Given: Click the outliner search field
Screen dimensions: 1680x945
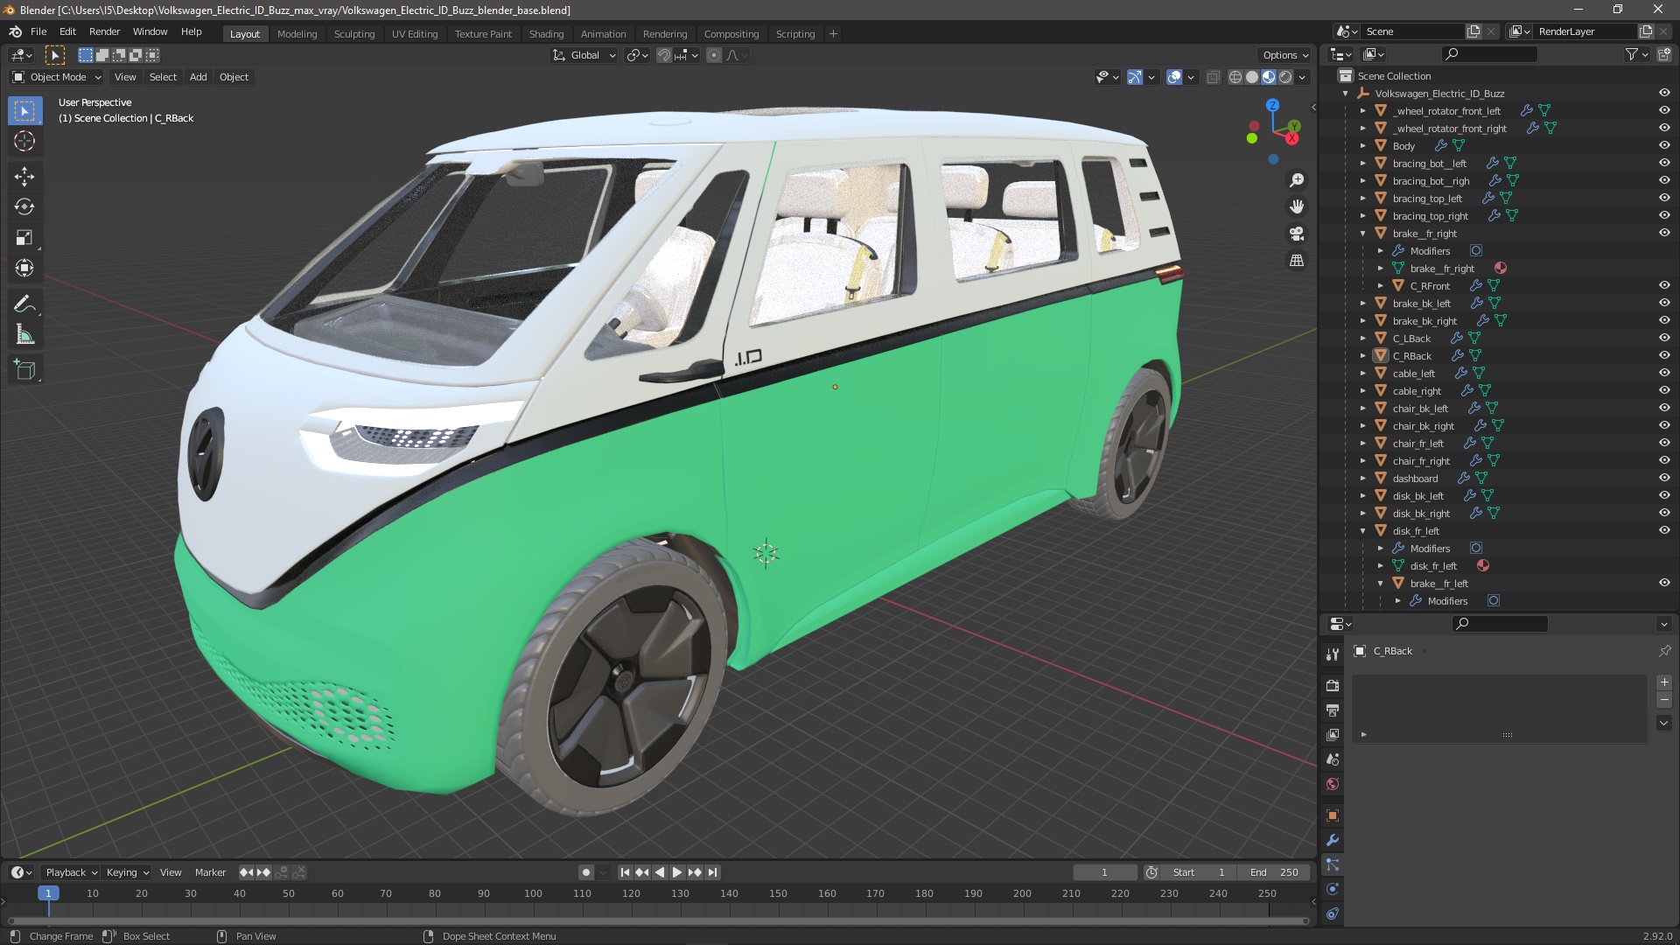Looking at the screenshot, I should click(x=1489, y=54).
